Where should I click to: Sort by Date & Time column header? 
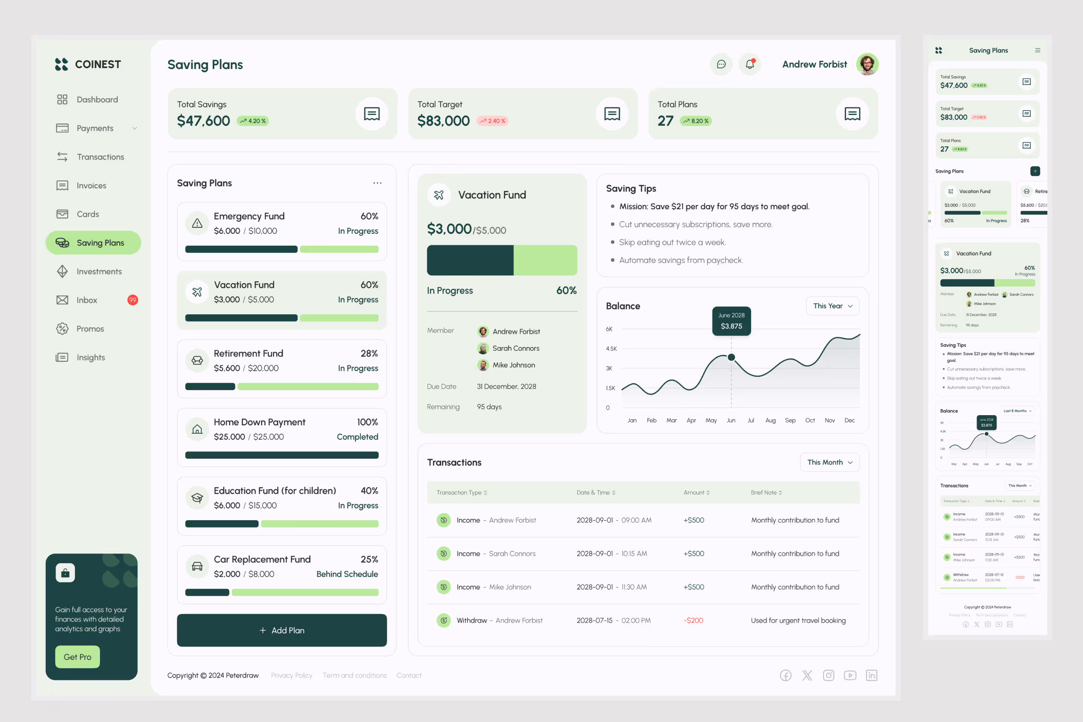[596, 492]
